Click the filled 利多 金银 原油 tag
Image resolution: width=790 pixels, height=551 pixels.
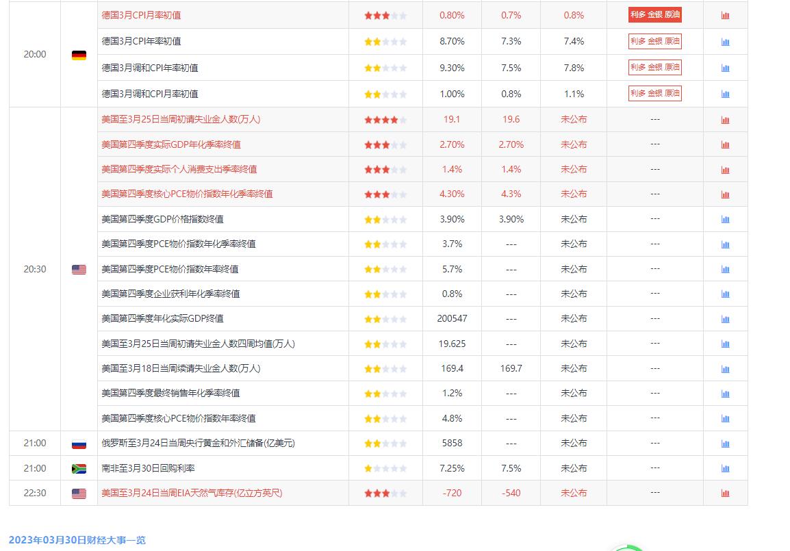[x=655, y=14]
